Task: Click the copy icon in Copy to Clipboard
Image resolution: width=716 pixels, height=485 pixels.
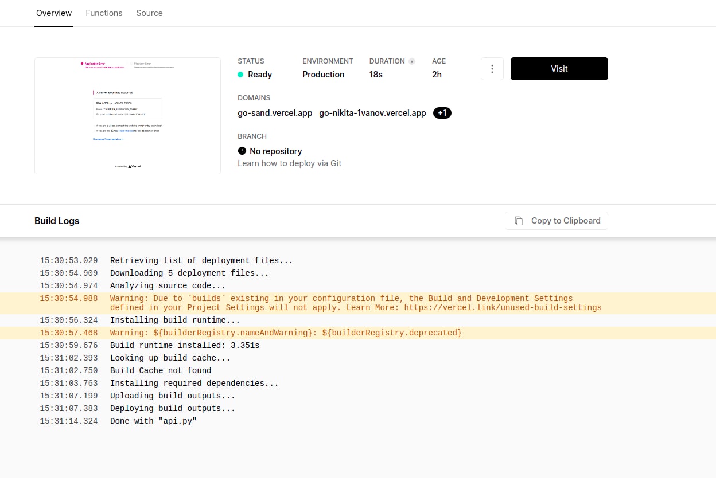Action: click(519, 221)
